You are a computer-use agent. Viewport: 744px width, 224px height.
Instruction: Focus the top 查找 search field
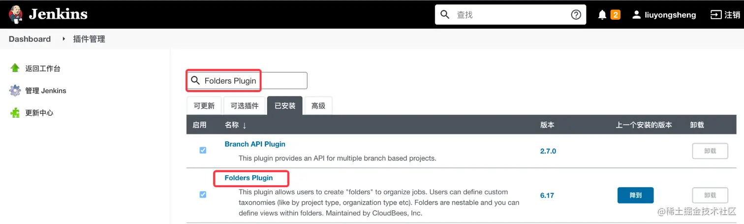click(x=510, y=15)
